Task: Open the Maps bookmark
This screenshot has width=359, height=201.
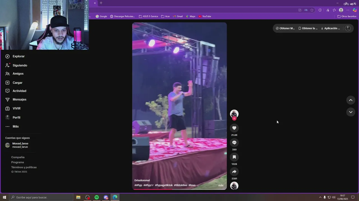Action: [x=190, y=16]
